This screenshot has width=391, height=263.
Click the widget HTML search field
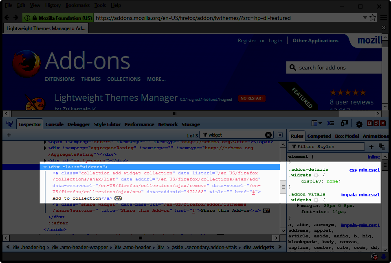tap(236, 135)
